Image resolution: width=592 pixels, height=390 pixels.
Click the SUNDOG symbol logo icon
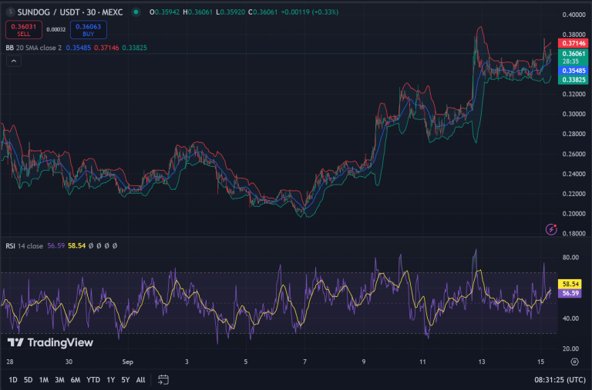tap(10, 12)
